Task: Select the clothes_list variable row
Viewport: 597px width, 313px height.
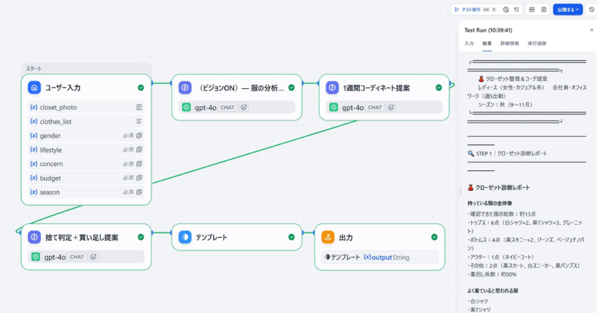Action: [x=86, y=122]
